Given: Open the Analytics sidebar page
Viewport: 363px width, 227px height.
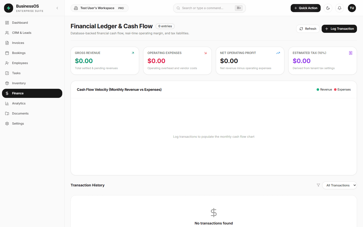Looking at the screenshot, I should 32,103.
